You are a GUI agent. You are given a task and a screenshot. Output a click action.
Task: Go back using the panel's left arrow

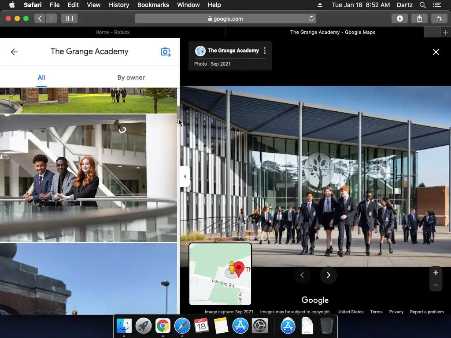click(14, 52)
